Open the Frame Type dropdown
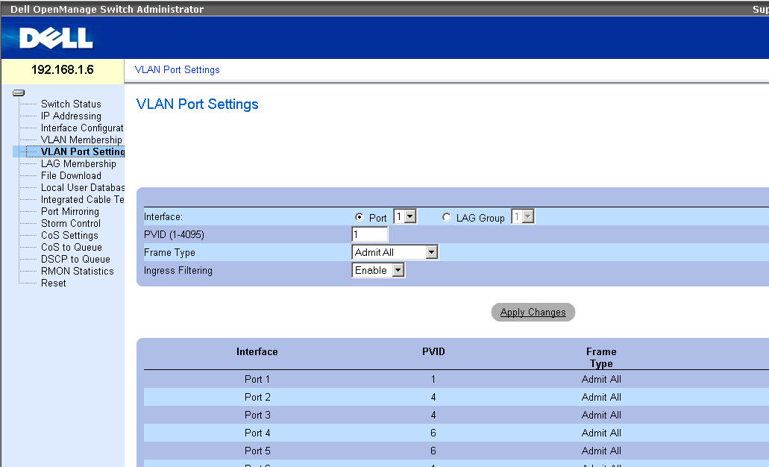The width and height of the screenshot is (769, 467). pyautogui.click(x=395, y=252)
